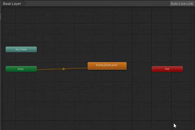Select the green Entry node
The image size is (195, 130).
[21, 69]
